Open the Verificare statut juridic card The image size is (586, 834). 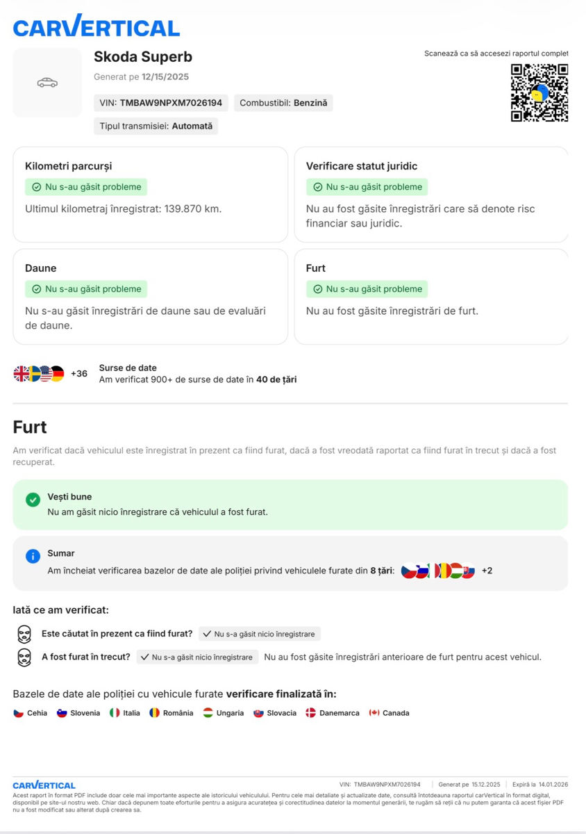(431, 195)
